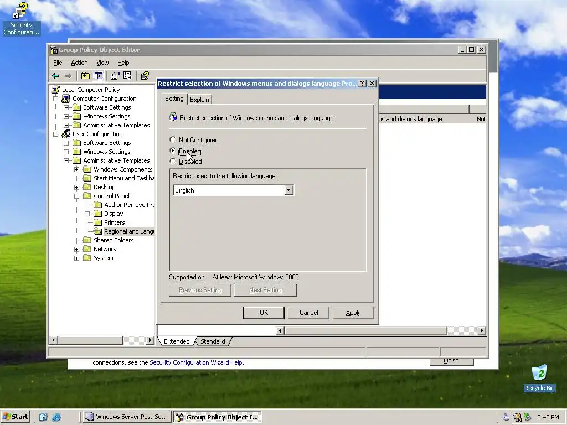Collapse the User Configuration node
Image resolution: width=567 pixels, height=425 pixels.
click(x=56, y=134)
